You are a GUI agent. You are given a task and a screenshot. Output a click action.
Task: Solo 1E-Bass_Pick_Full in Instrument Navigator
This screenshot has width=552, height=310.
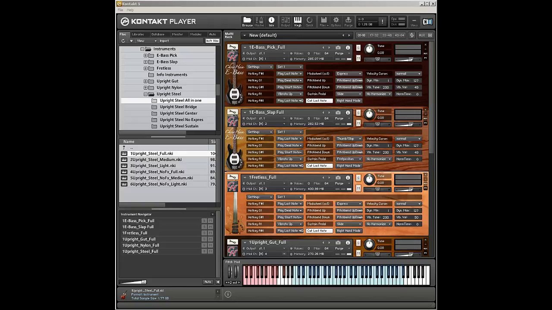coord(204,221)
